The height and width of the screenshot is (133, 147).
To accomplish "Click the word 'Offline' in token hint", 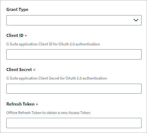I will (x=12, y=113).
